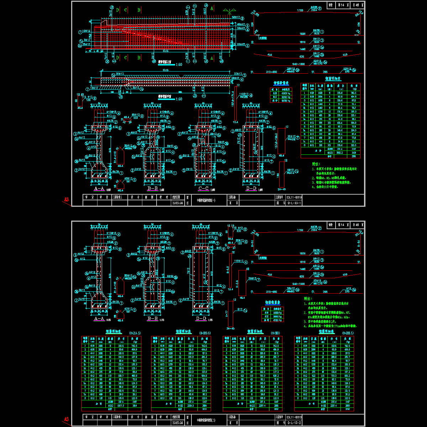Screen dimensions: 427x427
Task: Click the 第14页 page number on upper sheet
Action: (343, 5)
